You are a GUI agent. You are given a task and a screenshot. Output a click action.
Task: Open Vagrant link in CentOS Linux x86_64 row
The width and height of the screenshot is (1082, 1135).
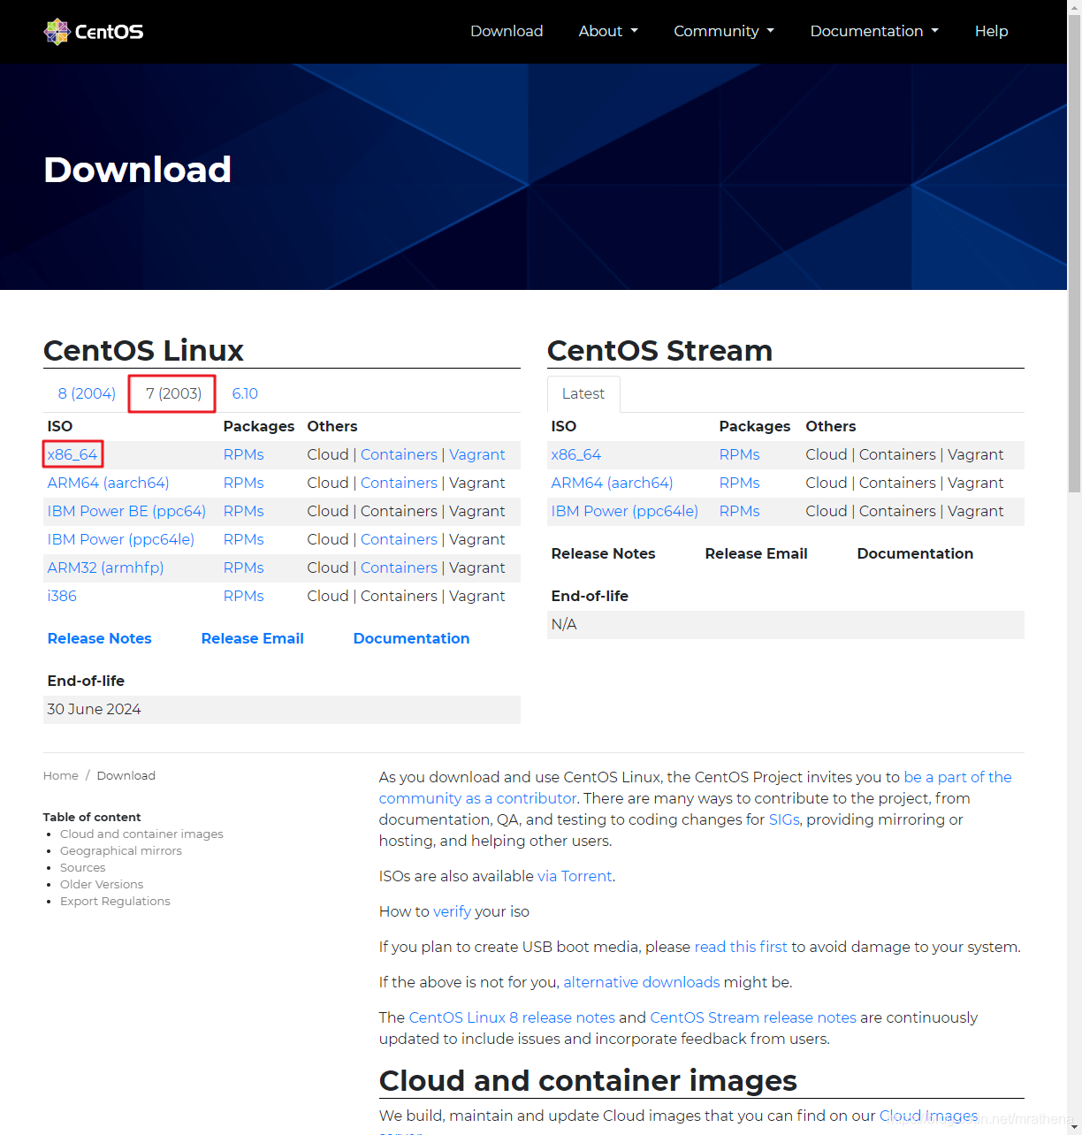click(x=477, y=454)
